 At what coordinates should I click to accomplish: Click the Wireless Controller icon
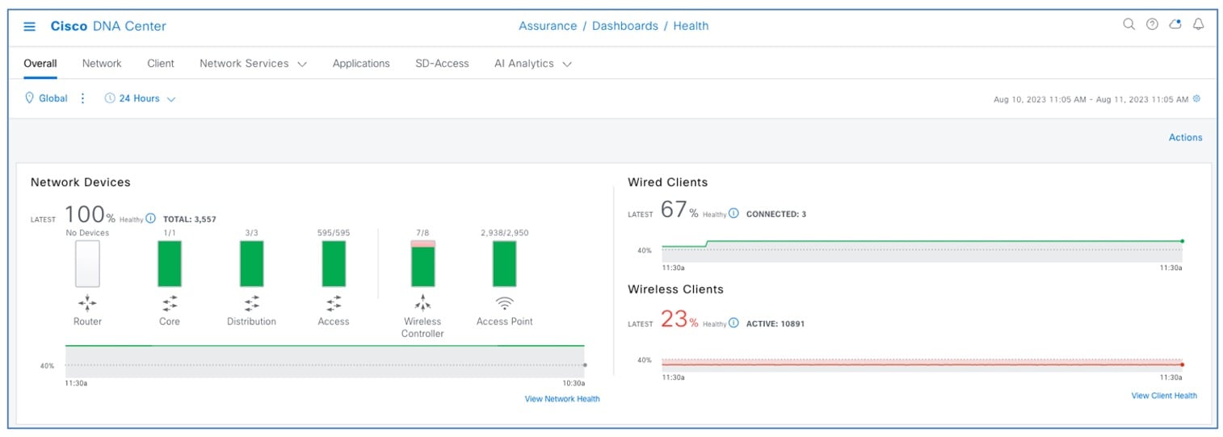(422, 303)
